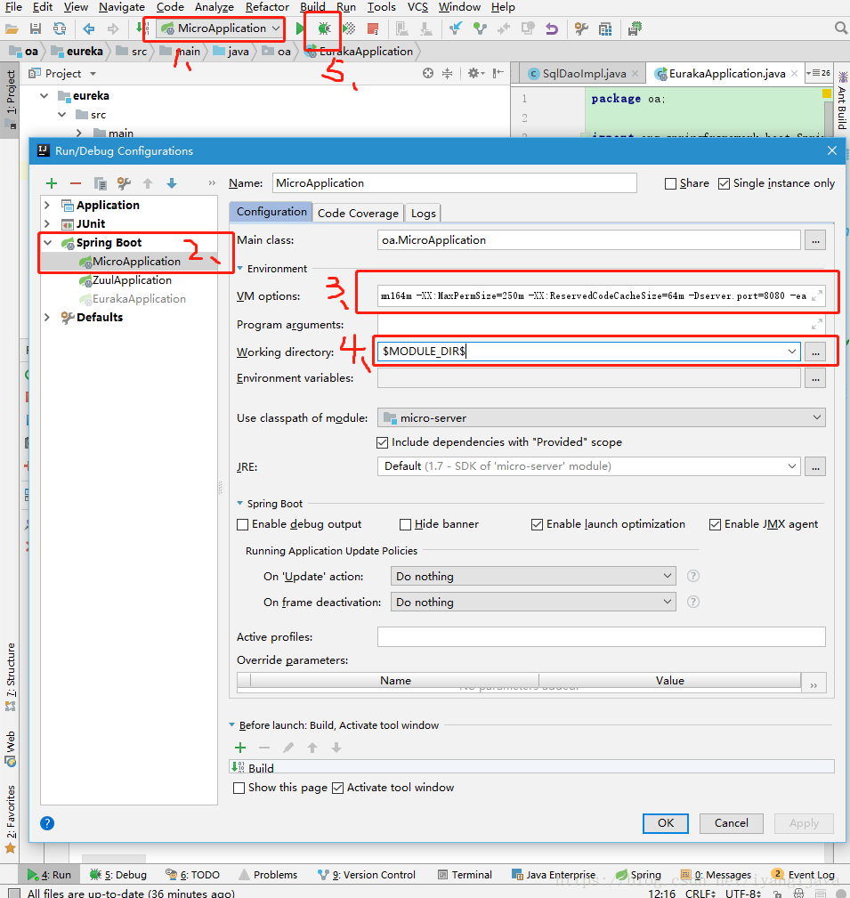Open the Analyze menu
Viewport: 850px width, 898px height.
pos(215,7)
